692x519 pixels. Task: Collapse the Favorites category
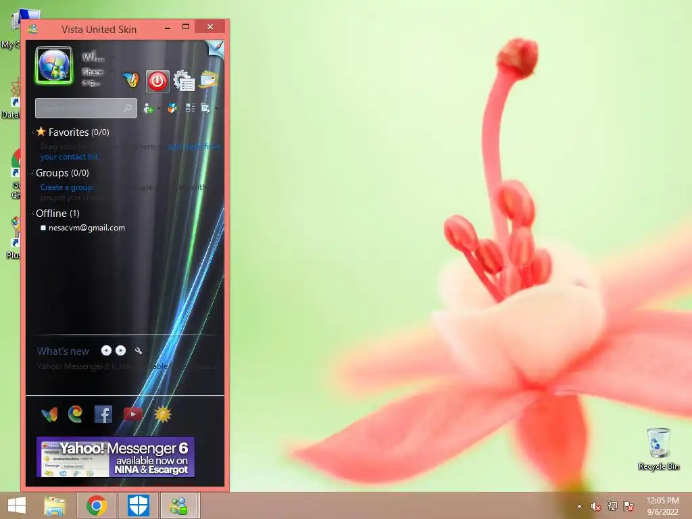pos(32,132)
